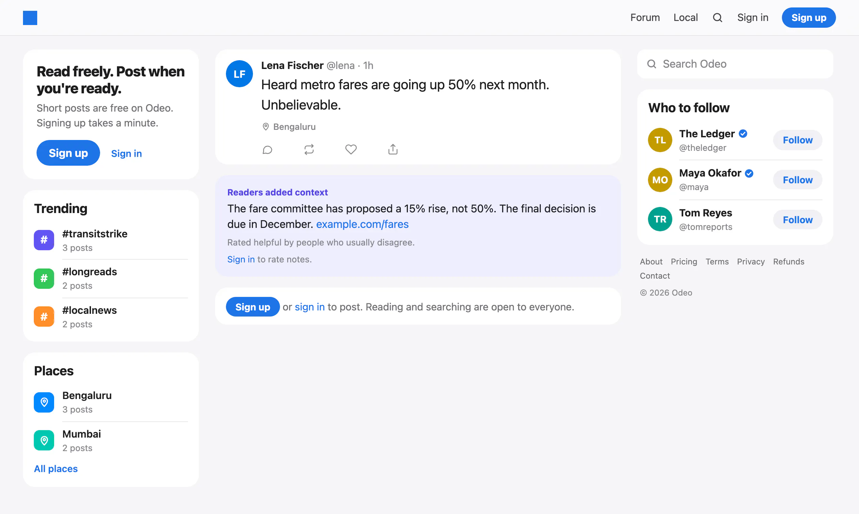Click the header Sign up button
The width and height of the screenshot is (859, 514).
coord(808,18)
